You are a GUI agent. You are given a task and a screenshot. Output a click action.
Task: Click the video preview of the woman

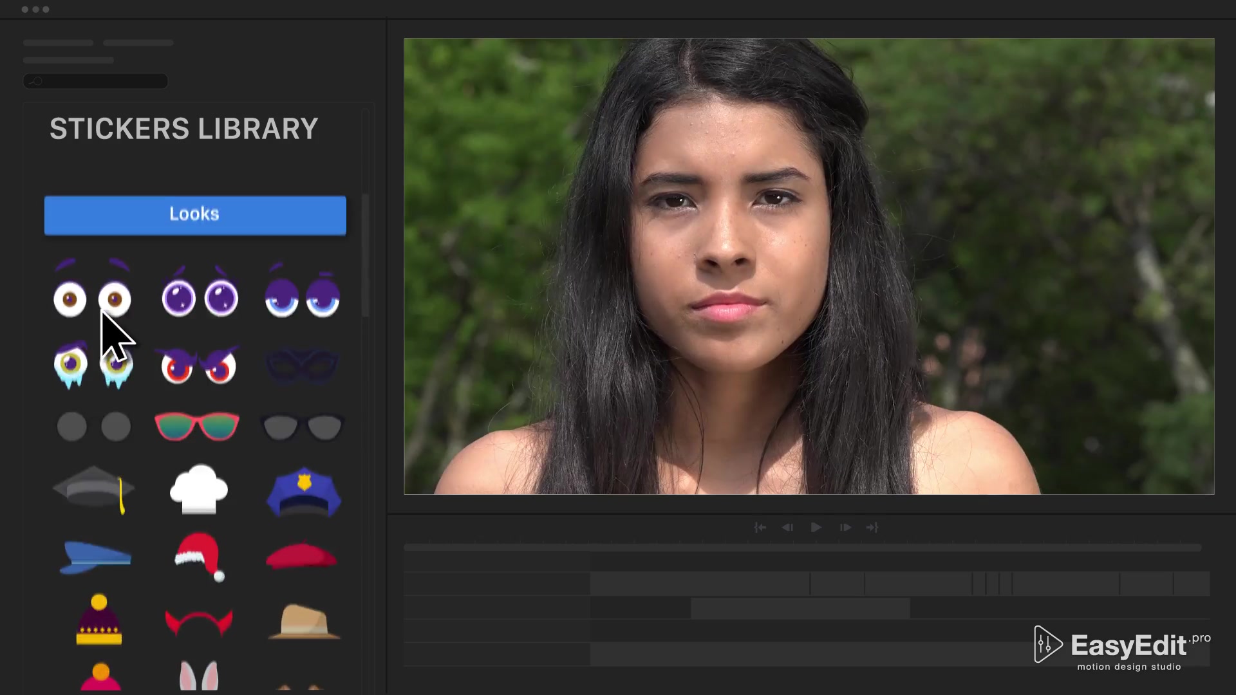click(x=809, y=266)
